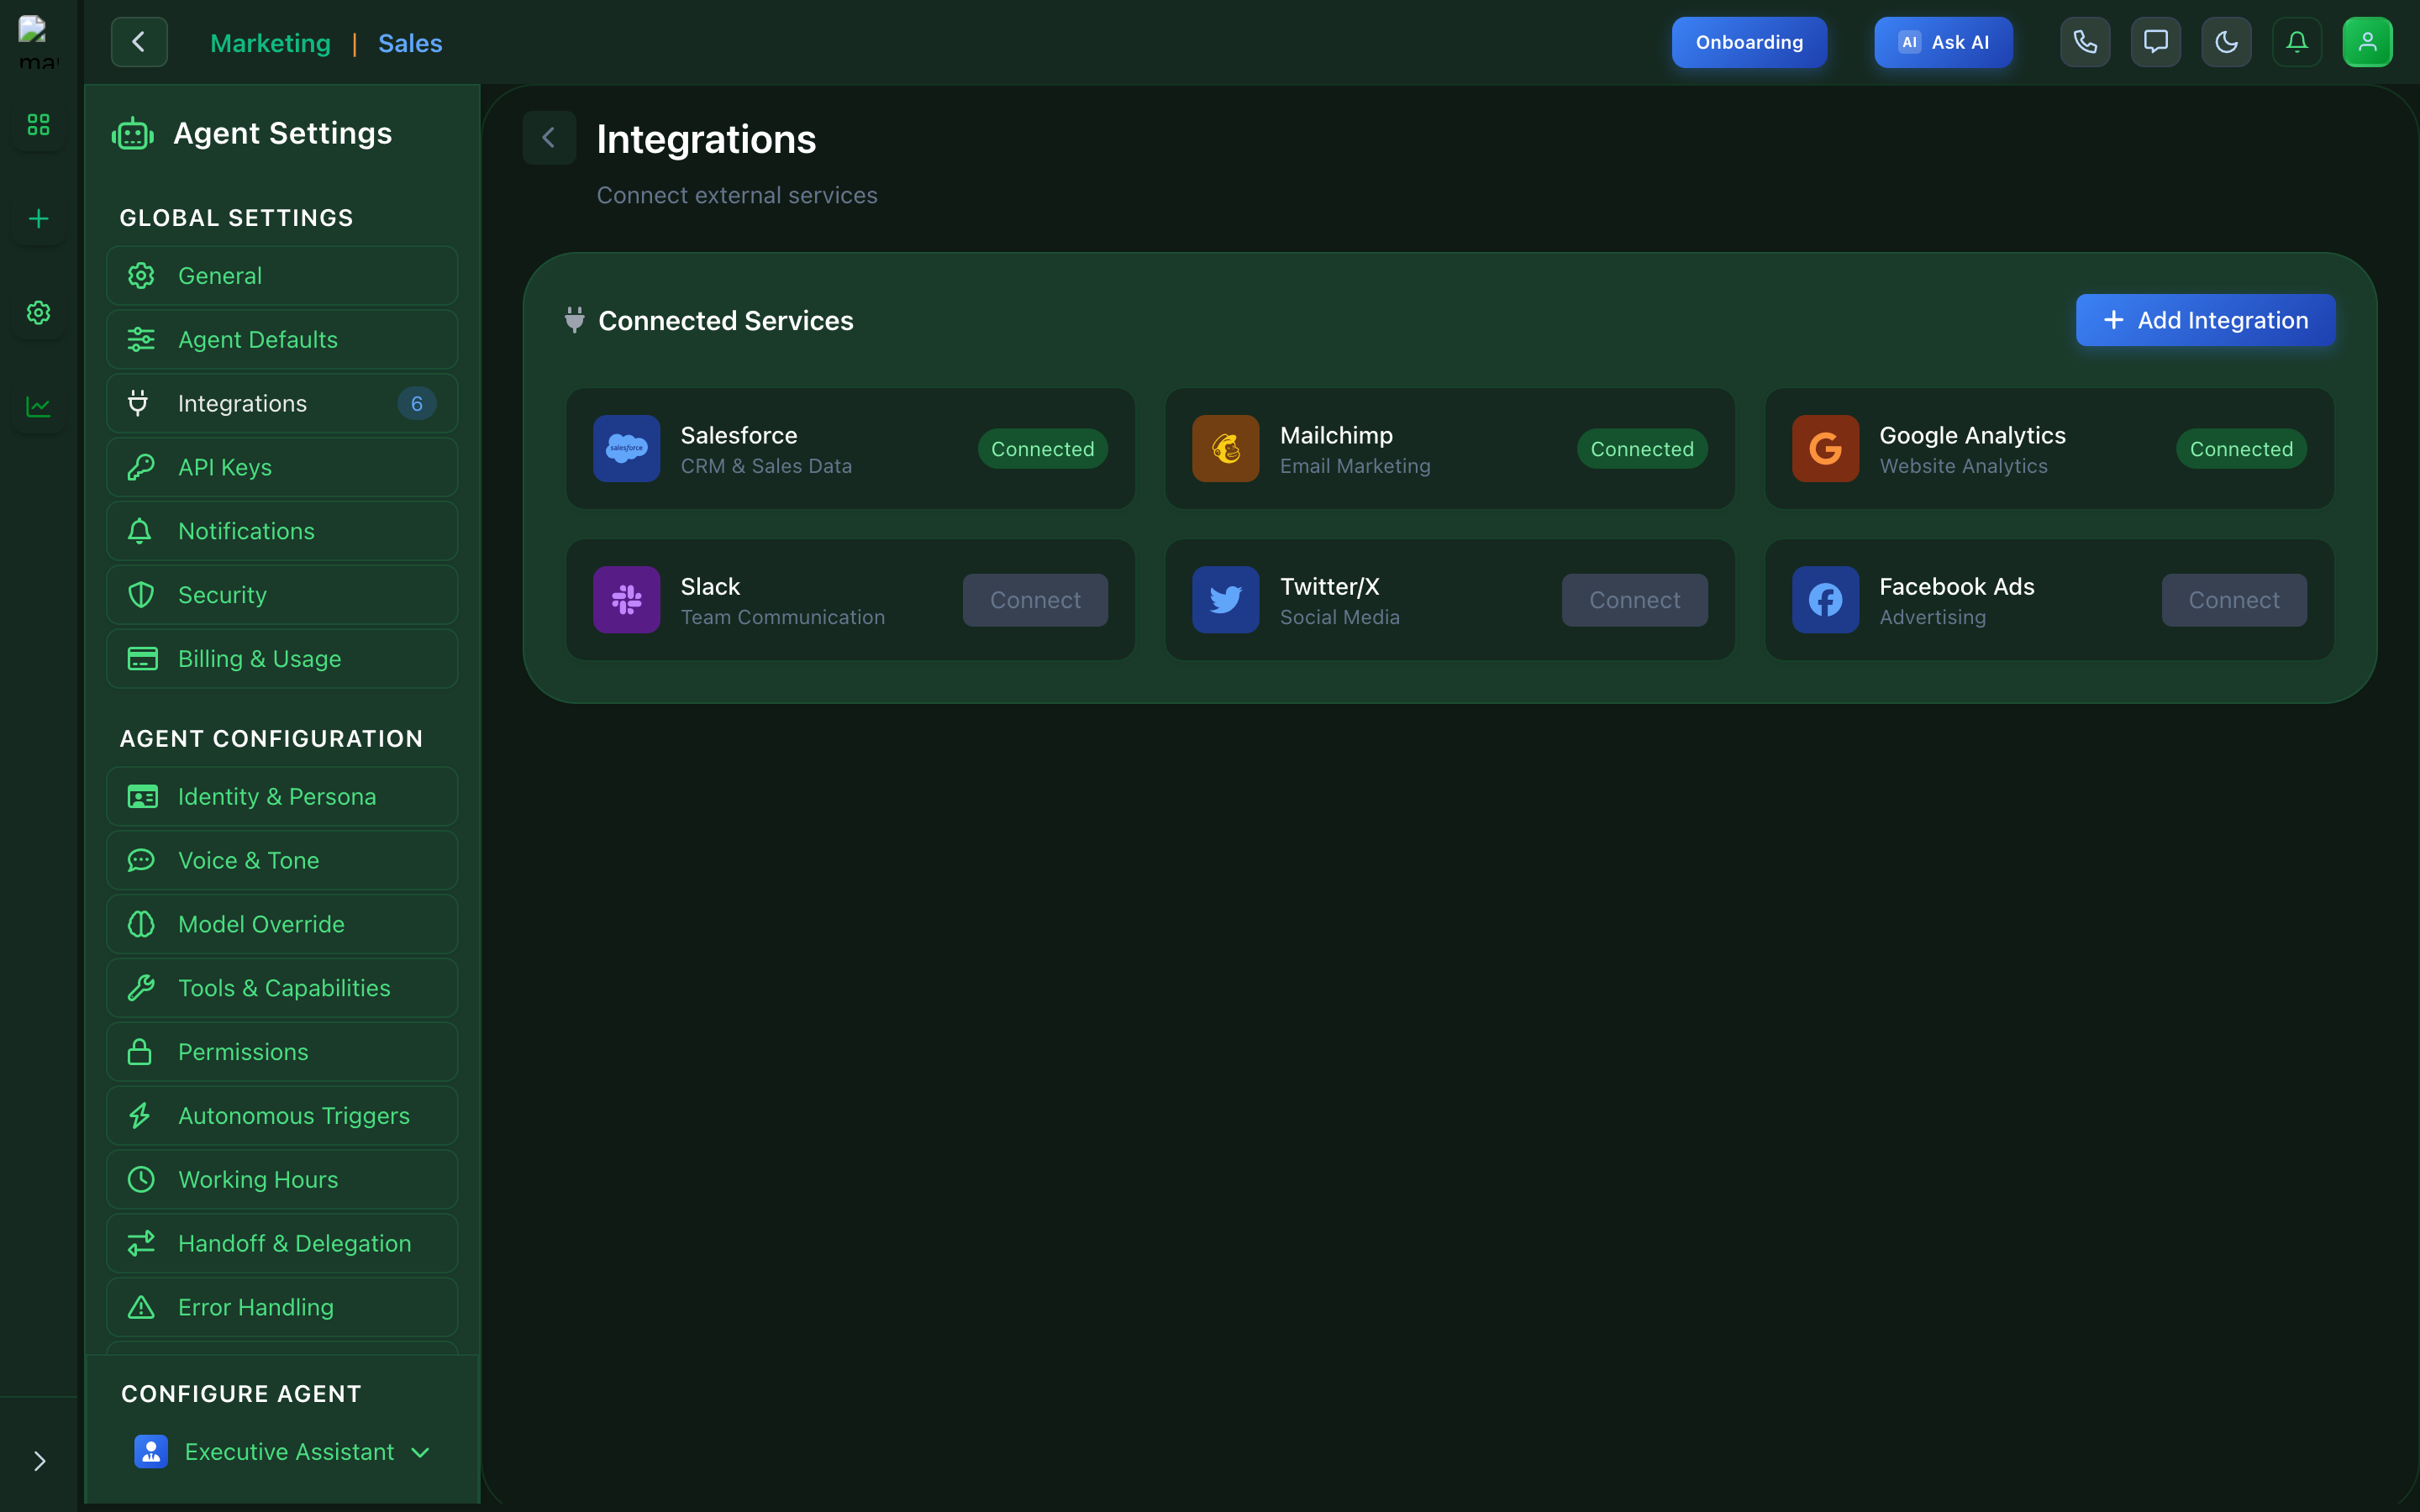Open Security settings in the sidebar
This screenshot has width=2420, height=1512.
pyautogui.click(x=282, y=595)
